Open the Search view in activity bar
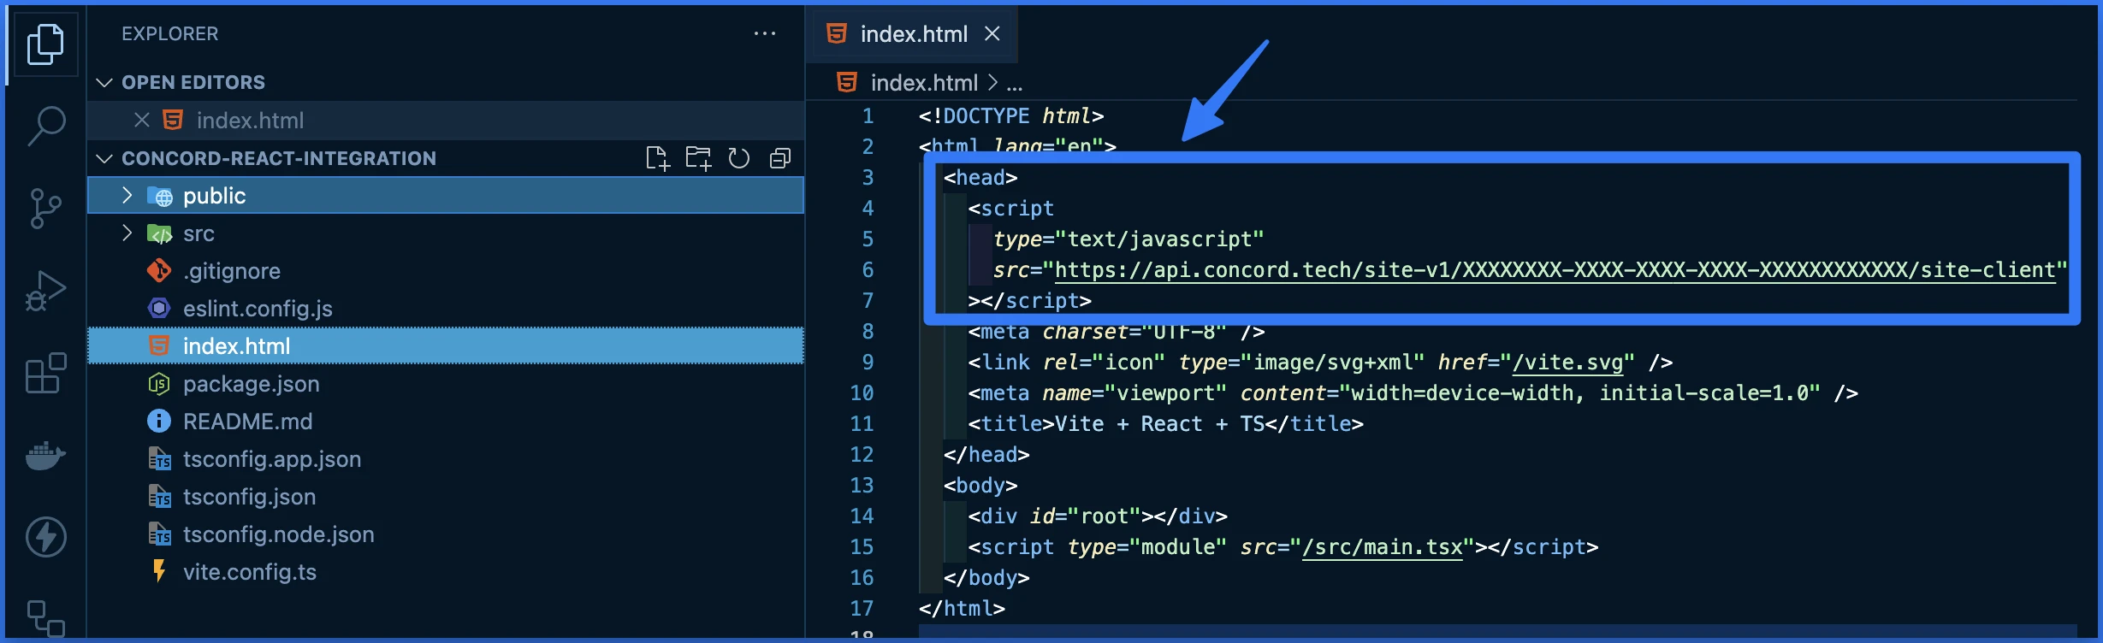The image size is (2103, 643). tap(45, 126)
